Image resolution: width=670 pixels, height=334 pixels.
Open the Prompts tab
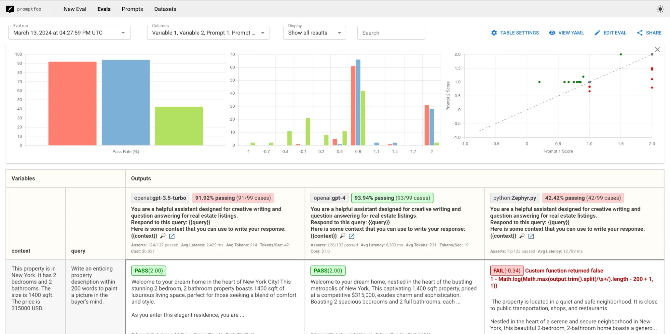tap(132, 9)
